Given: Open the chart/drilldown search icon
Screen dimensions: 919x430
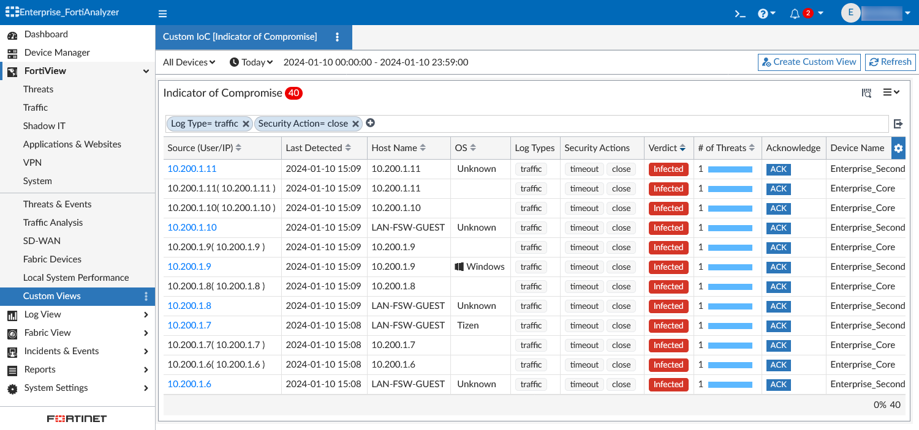Looking at the screenshot, I should coord(867,93).
